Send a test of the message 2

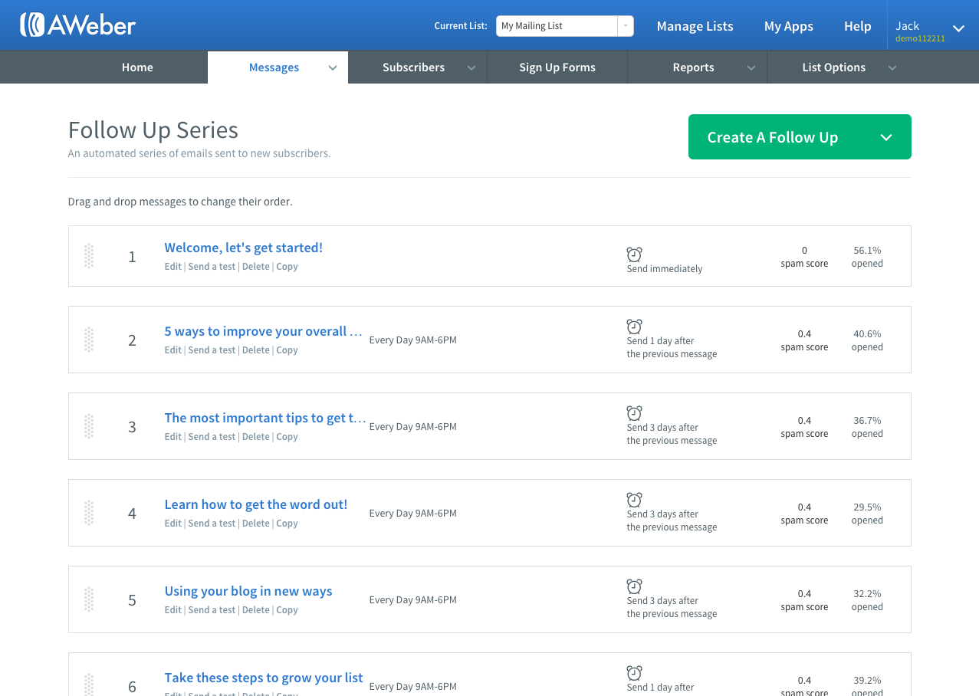[x=212, y=350]
